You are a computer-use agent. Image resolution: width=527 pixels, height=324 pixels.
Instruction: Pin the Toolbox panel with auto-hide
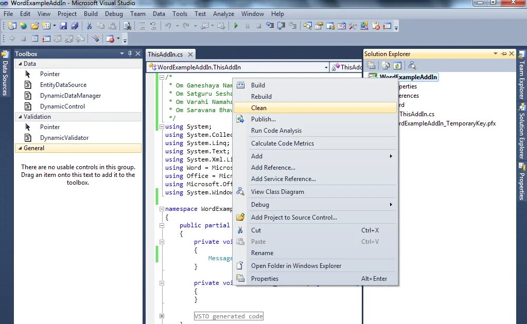130,53
